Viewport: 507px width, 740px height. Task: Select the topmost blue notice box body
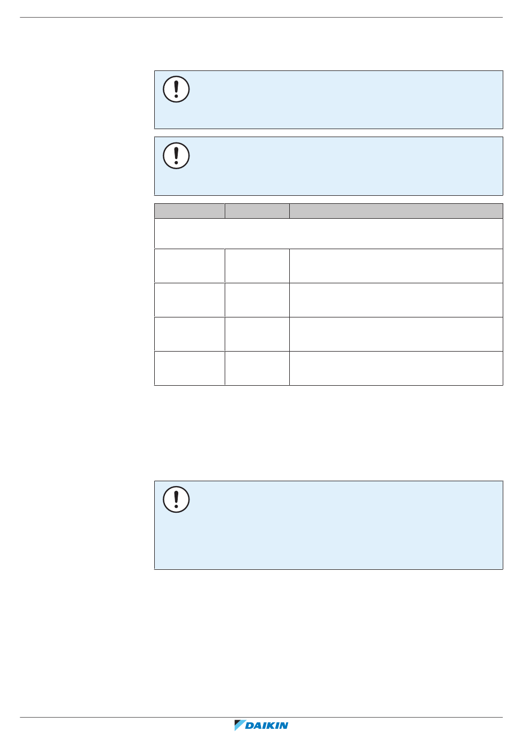coord(328,100)
